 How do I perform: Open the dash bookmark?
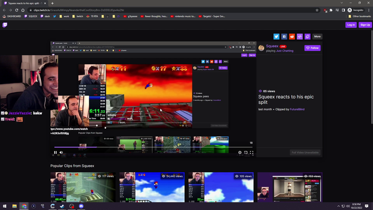(45, 16)
